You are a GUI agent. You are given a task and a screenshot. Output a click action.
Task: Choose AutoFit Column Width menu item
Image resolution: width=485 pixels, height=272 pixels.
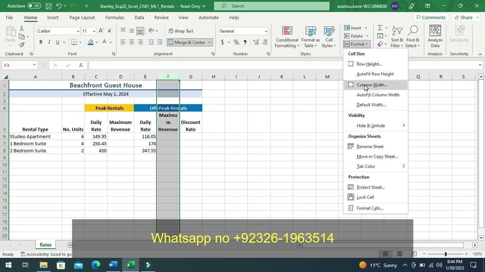[378, 95]
